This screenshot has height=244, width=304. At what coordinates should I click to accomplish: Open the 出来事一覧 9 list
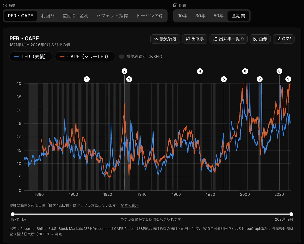[229, 39]
